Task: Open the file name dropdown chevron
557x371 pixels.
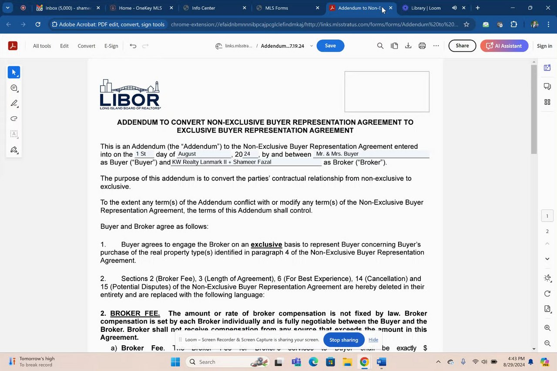Action: (x=311, y=46)
